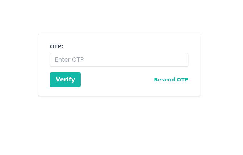The height and width of the screenshot is (155, 243).
Task: Click the Enter OTP input field
Action: pyautogui.click(x=119, y=60)
